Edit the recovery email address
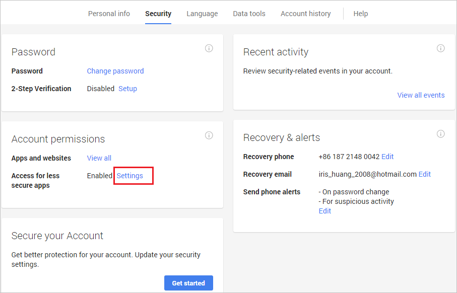This screenshot has height=293, width=457. (x=425, y=174)
